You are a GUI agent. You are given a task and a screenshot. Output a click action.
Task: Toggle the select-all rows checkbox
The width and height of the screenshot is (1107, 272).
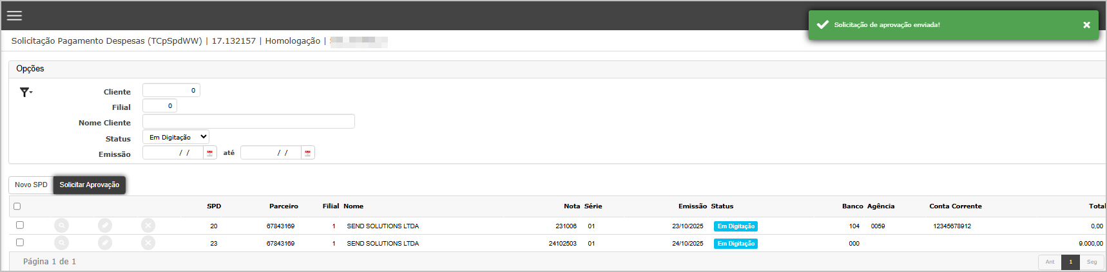point(17,206)
